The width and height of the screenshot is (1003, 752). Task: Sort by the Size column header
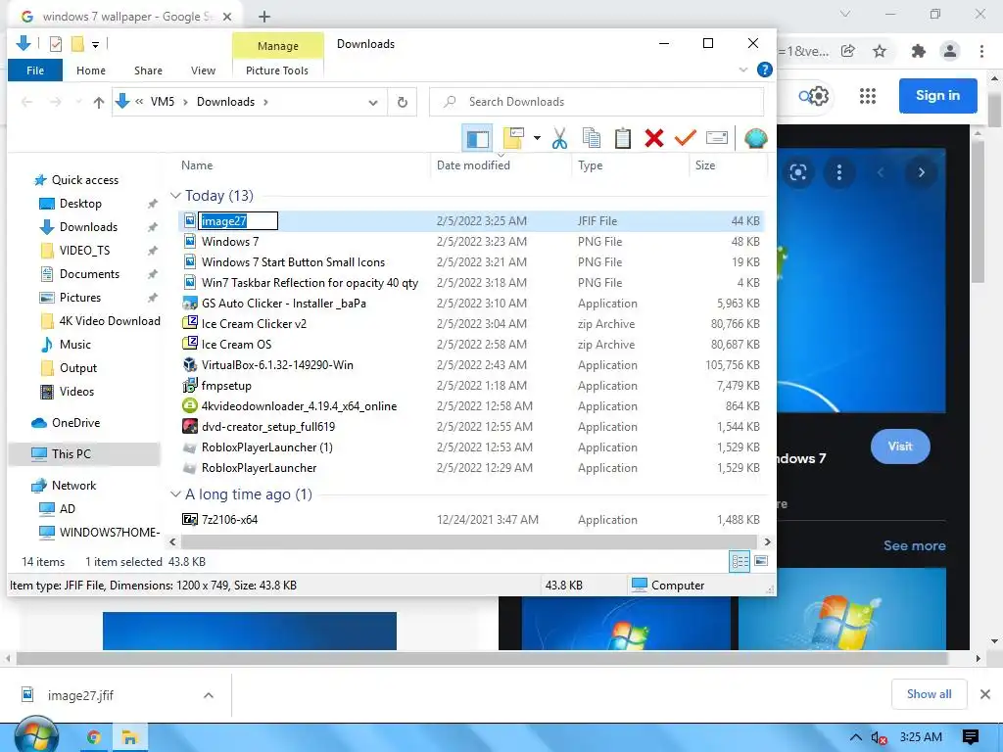705,164
